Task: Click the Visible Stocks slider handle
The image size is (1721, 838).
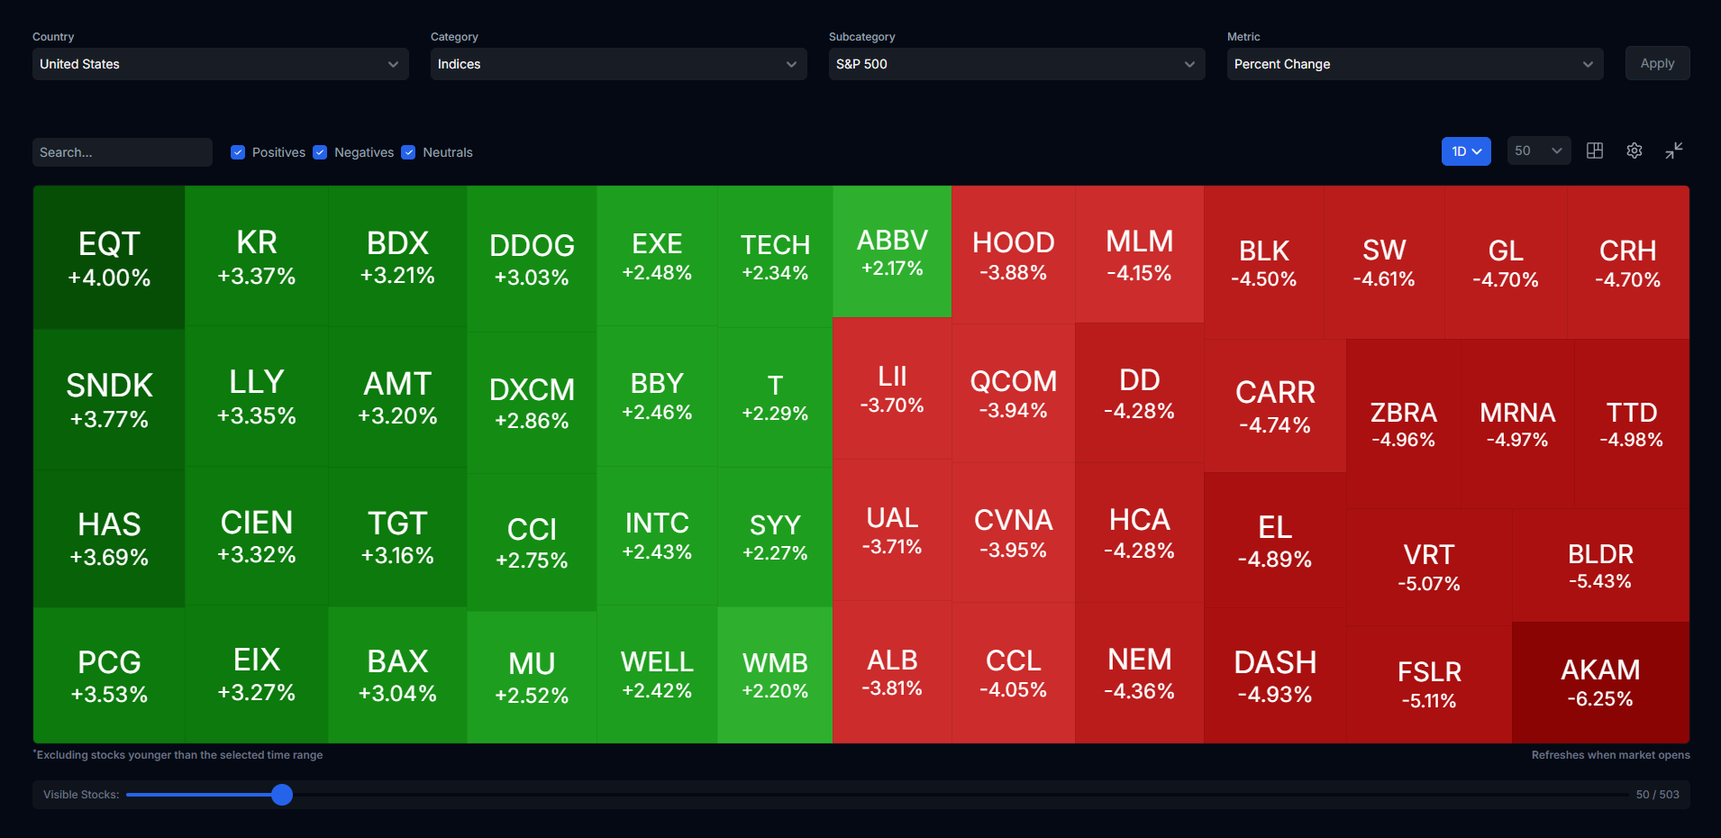Action: pyautogui.click(x=282, y=794)
